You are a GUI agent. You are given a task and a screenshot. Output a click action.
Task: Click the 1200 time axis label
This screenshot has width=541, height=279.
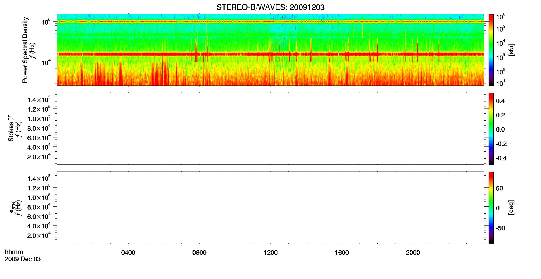click(x=270, y=253)
